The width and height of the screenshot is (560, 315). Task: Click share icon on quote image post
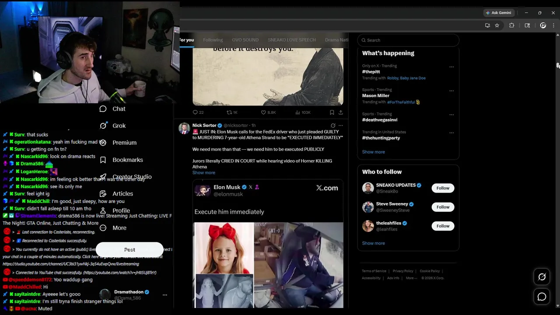click(341, 112)
